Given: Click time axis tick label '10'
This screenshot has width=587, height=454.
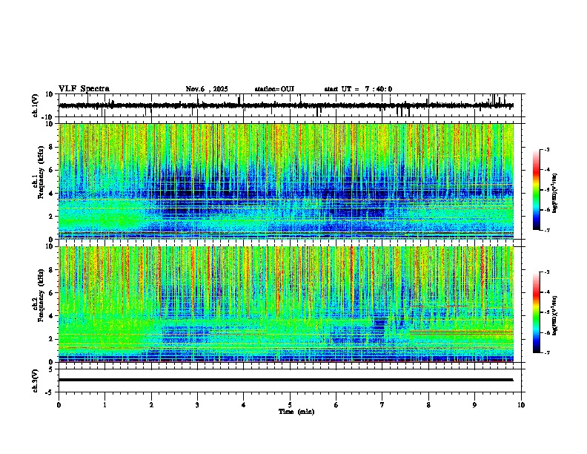Looking at the screenshot, I should 521,405.
